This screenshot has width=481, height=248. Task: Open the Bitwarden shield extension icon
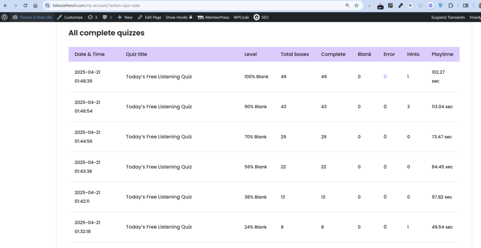441,6
